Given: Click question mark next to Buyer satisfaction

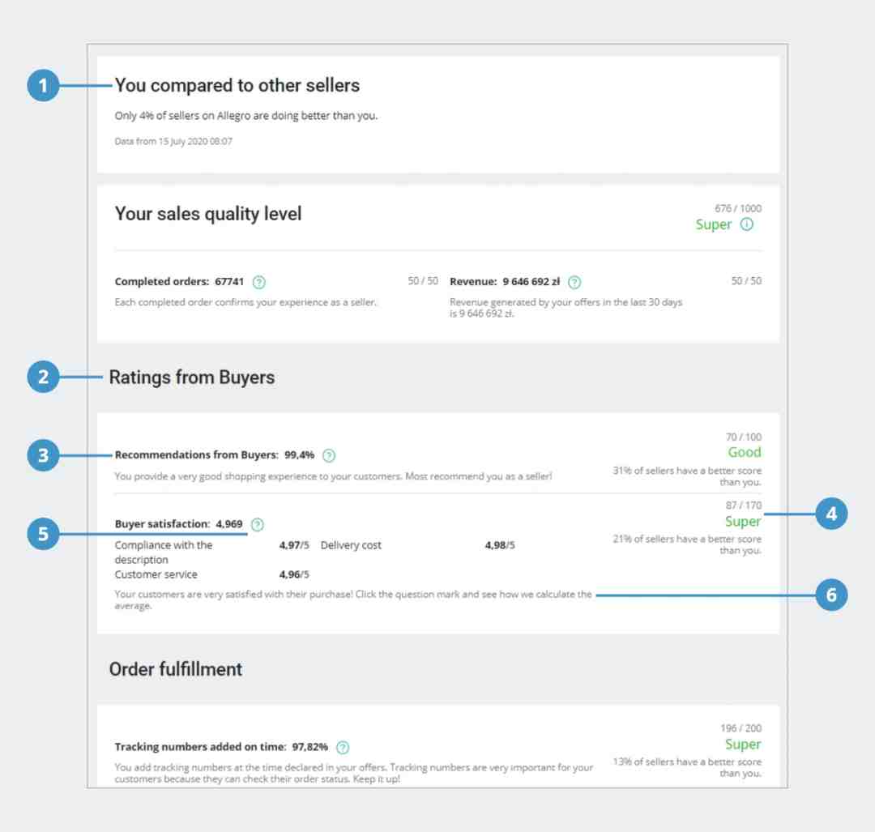Looking at the screenshot, I should point(258,524).
